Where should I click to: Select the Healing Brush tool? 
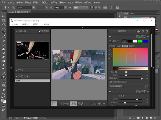click(x=3, y=41)
